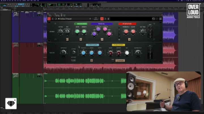This screenshot has width=204, height=114.
Task: Adjust the second dark red knob
Action: (119, 53)
